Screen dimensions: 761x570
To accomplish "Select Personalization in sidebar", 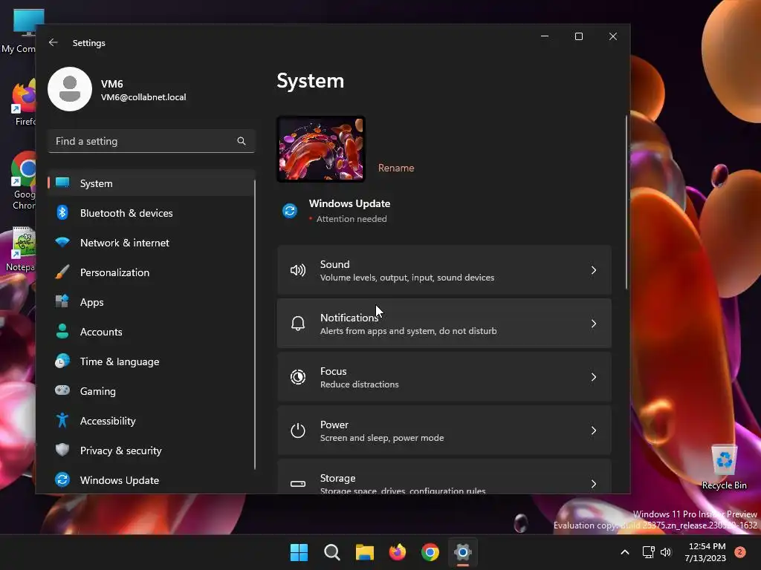I will (x=152, y=272).
